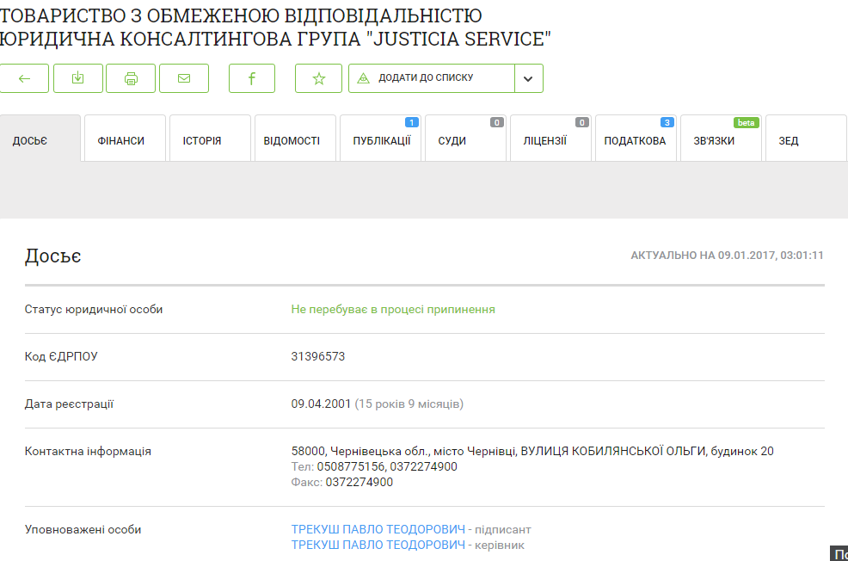This screenshot has height=561, width=848.
Task: Click the email envelope icon button
Action: [x=184, y=78]
